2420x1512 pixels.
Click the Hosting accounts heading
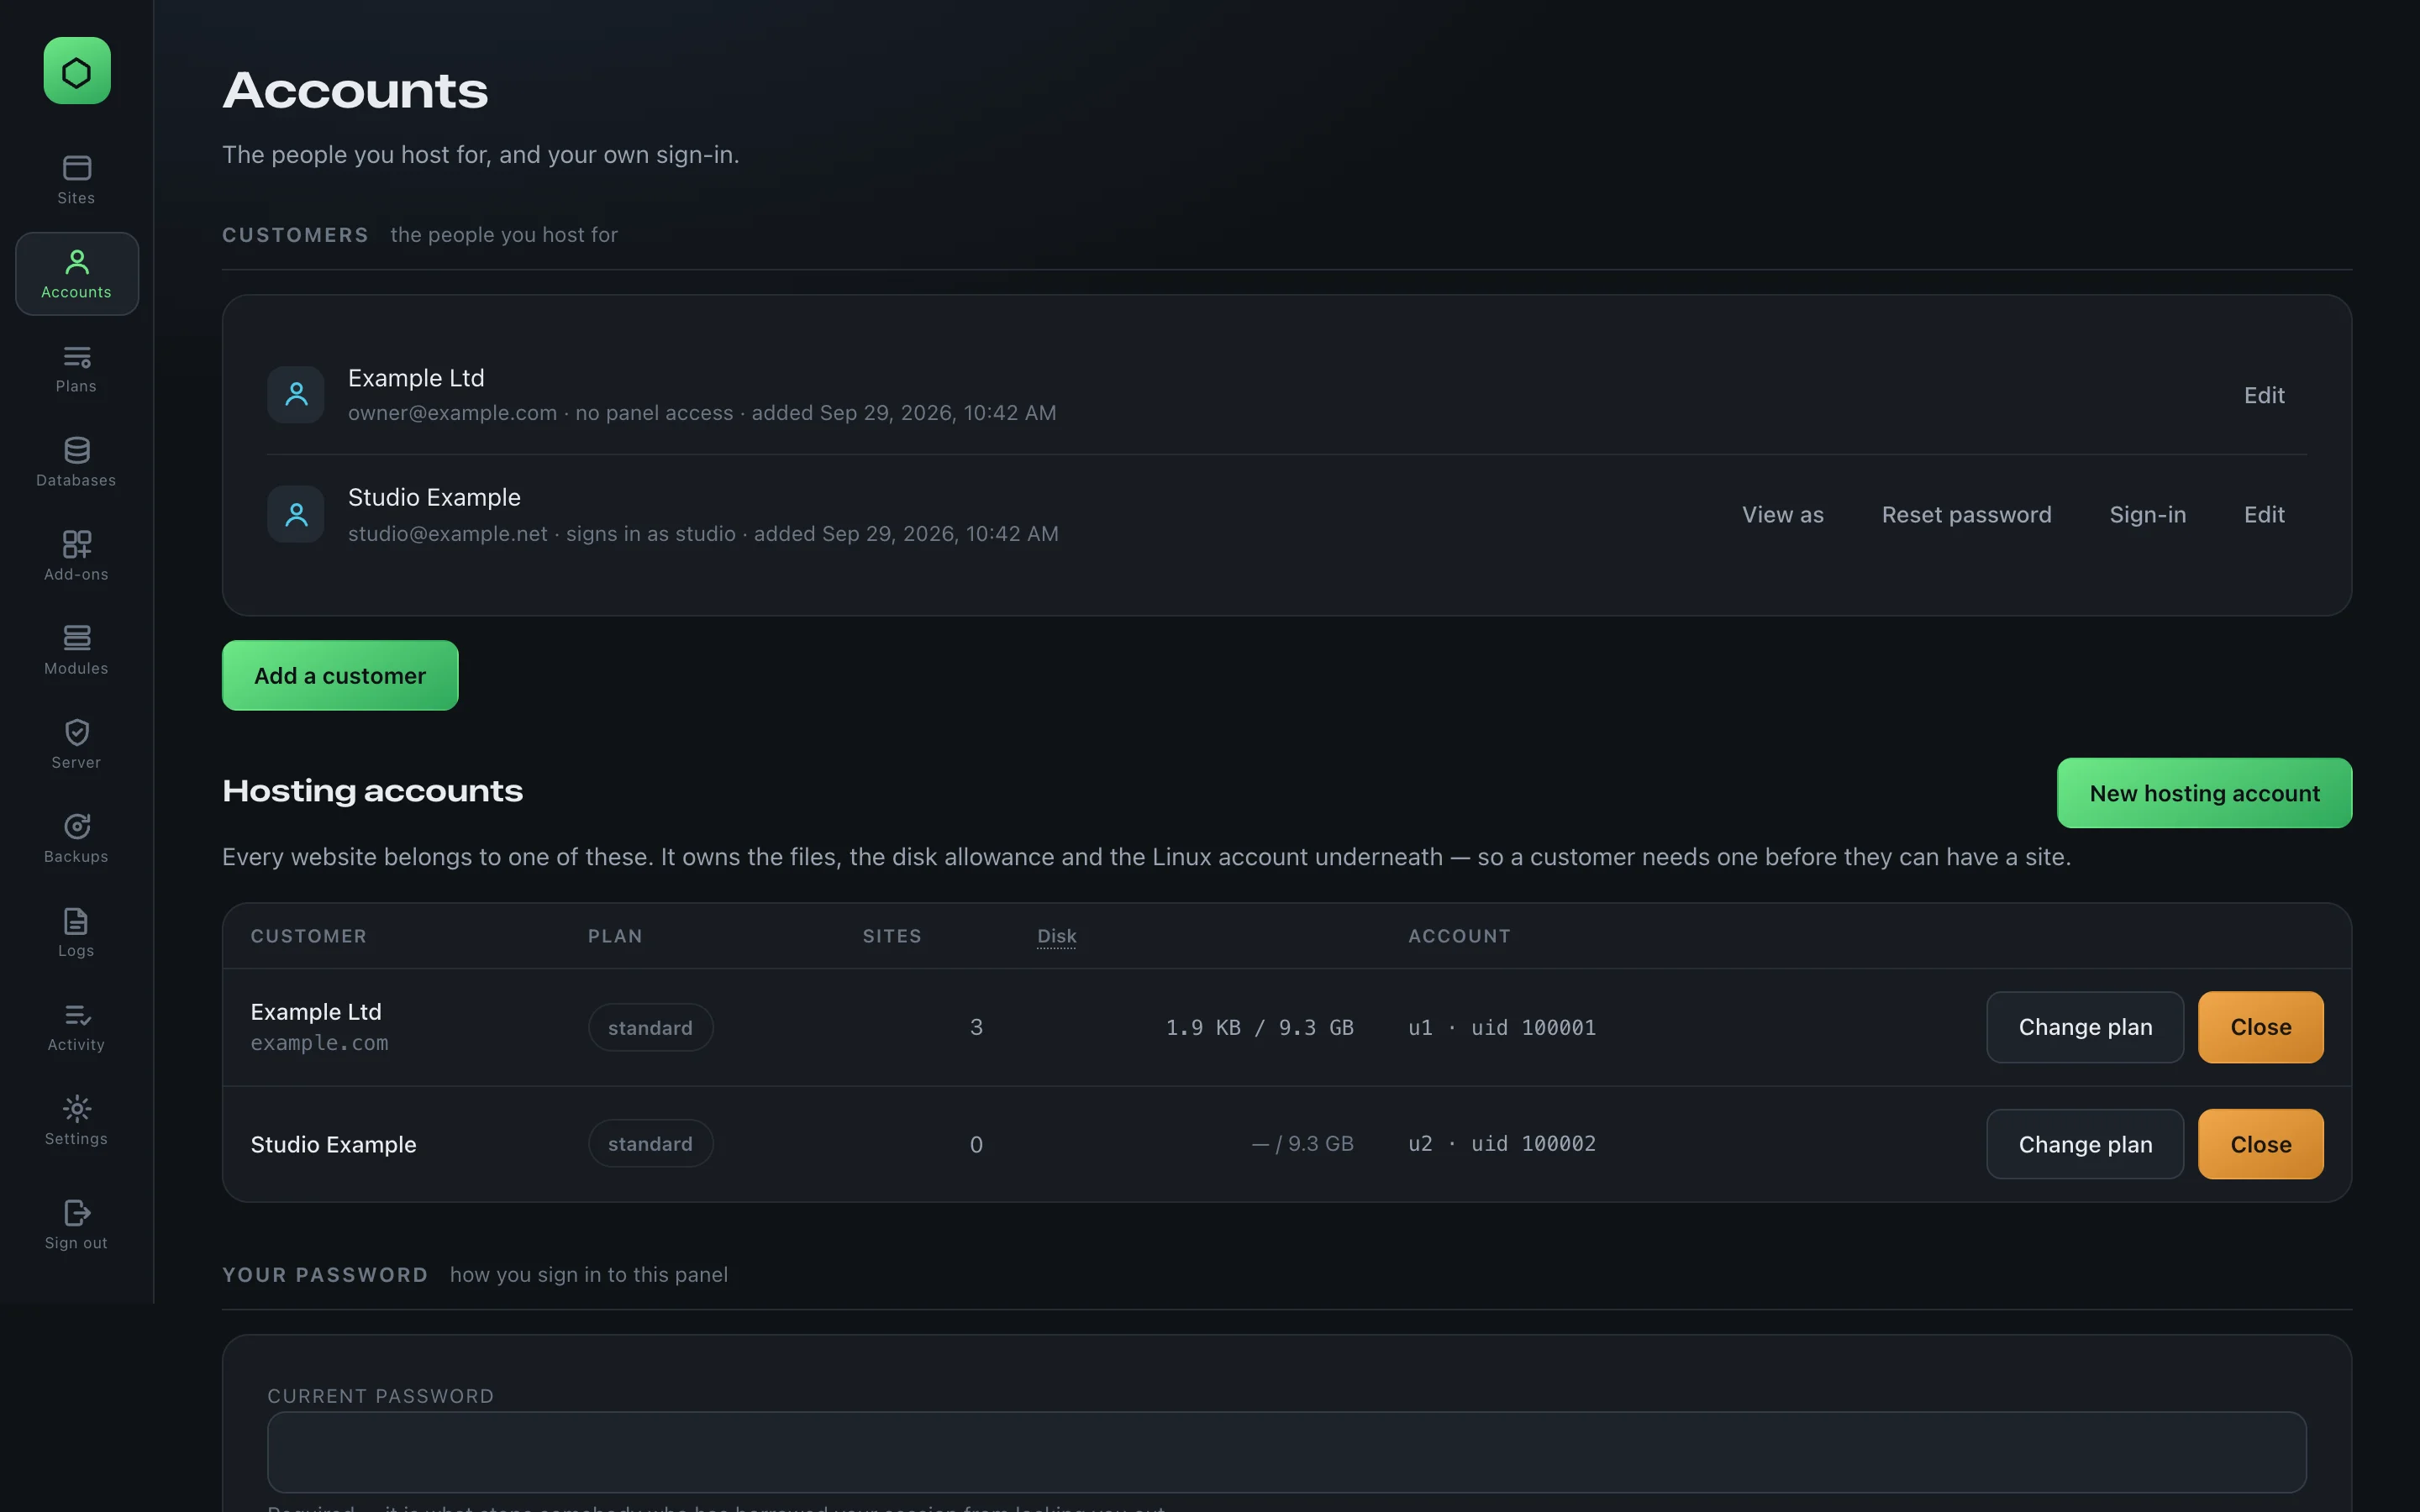372,791
